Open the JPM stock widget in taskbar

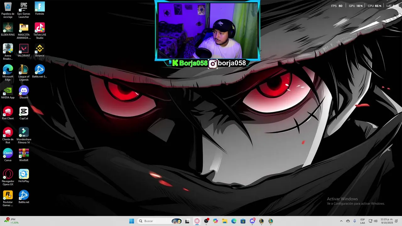tap(12, 221)
